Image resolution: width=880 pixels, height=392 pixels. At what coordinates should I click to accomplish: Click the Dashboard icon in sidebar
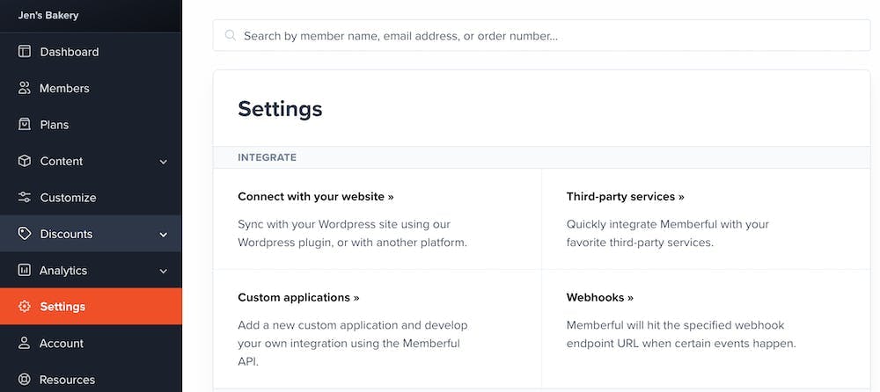point(25,52)
